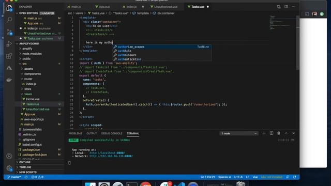Select authRole autocomplete suggestion
The width and height of the screenshot is (331, 186).
tap(162, 51)
